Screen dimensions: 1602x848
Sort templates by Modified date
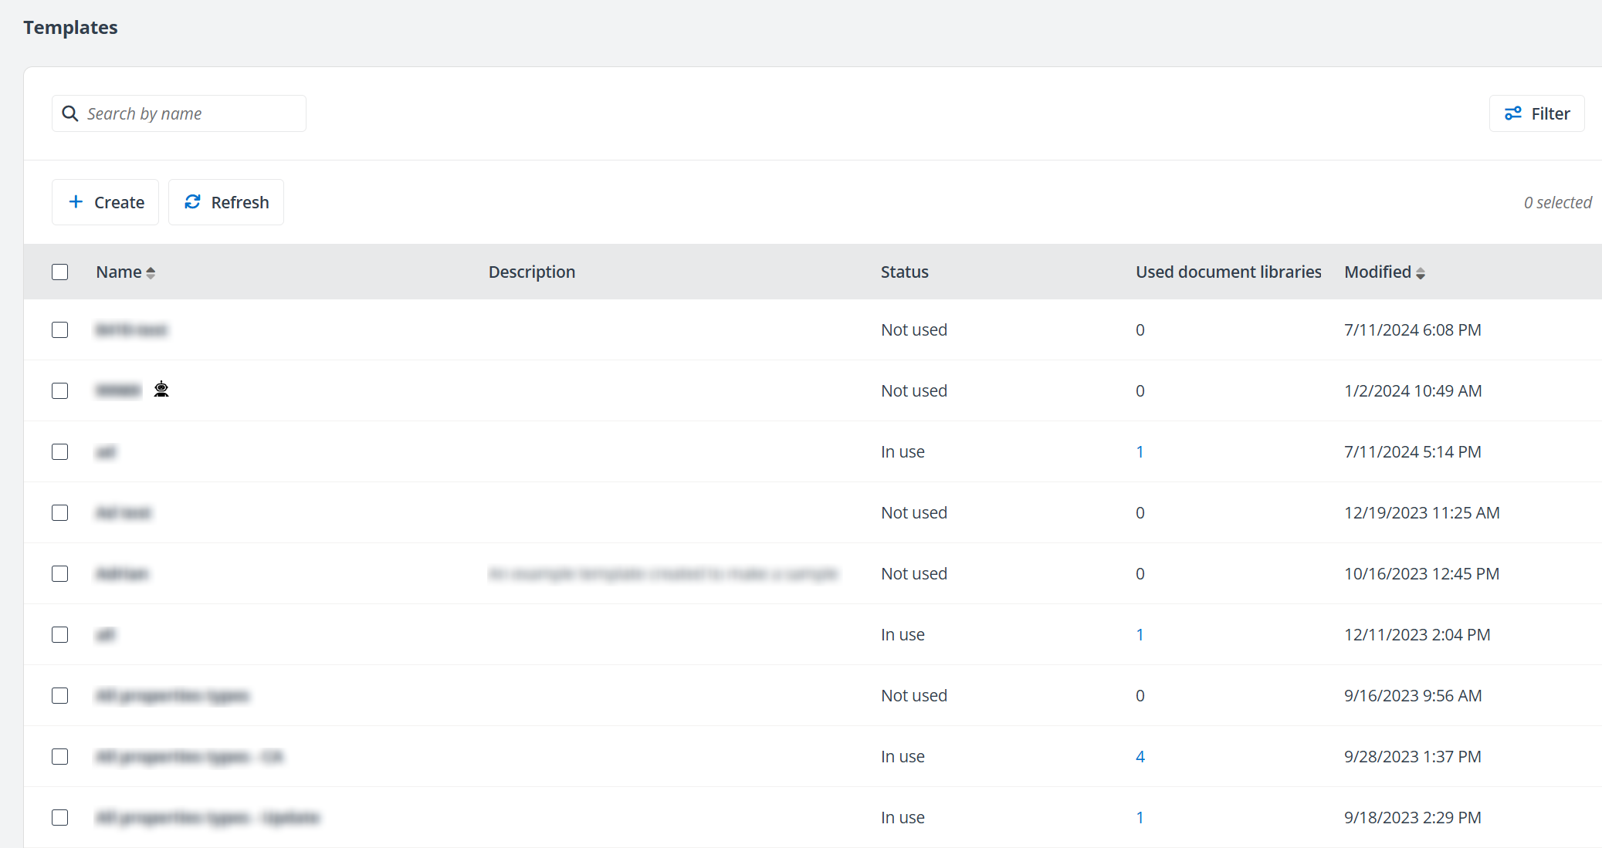(1379, 272)
